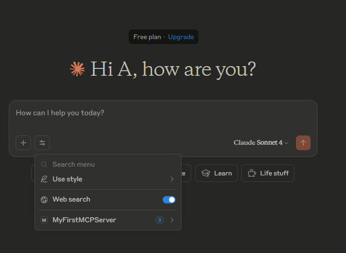Image resolution: width=346 pixels, height=253 pixels.
Task: Open the Claude Sonnet 4 model dropdown
Action: 261,143
